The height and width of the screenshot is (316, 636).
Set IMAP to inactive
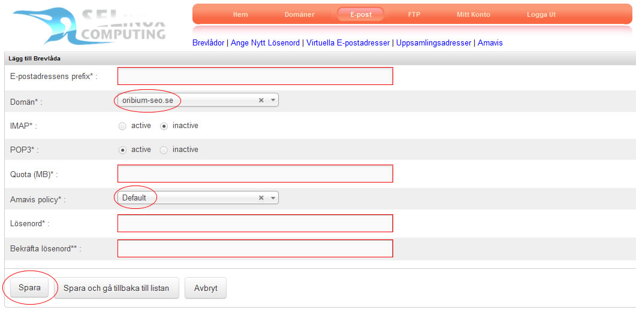point(164,126)
